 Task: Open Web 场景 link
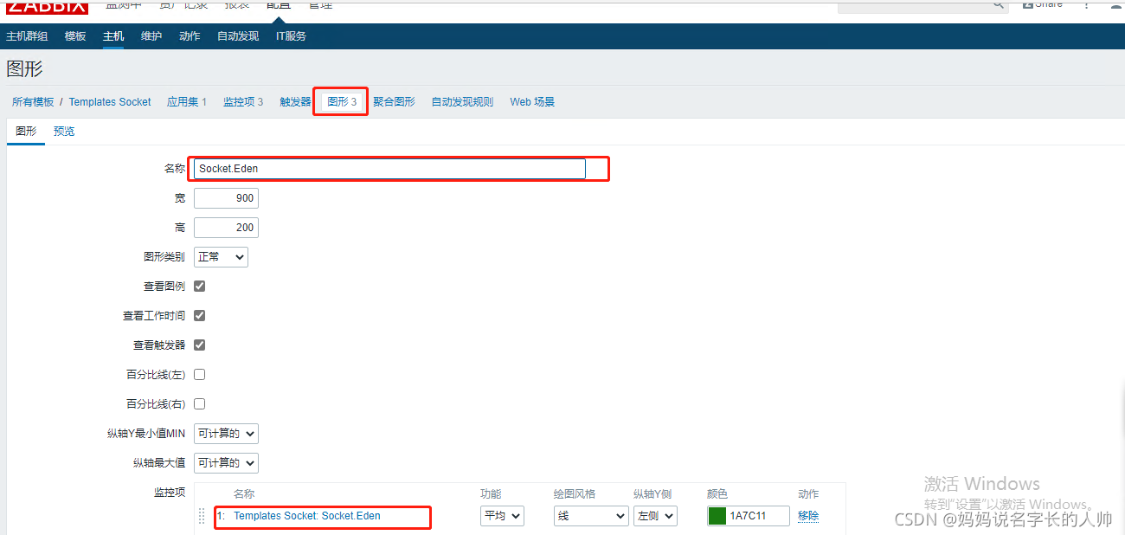[x=532, y=102]
